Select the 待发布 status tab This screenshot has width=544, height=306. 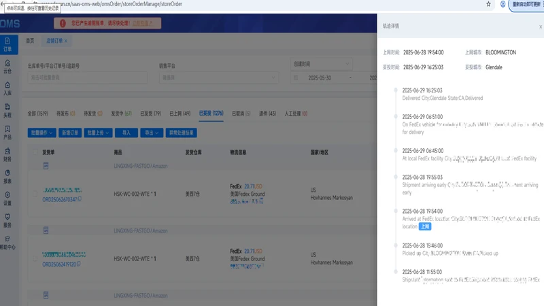pos(65,114)
